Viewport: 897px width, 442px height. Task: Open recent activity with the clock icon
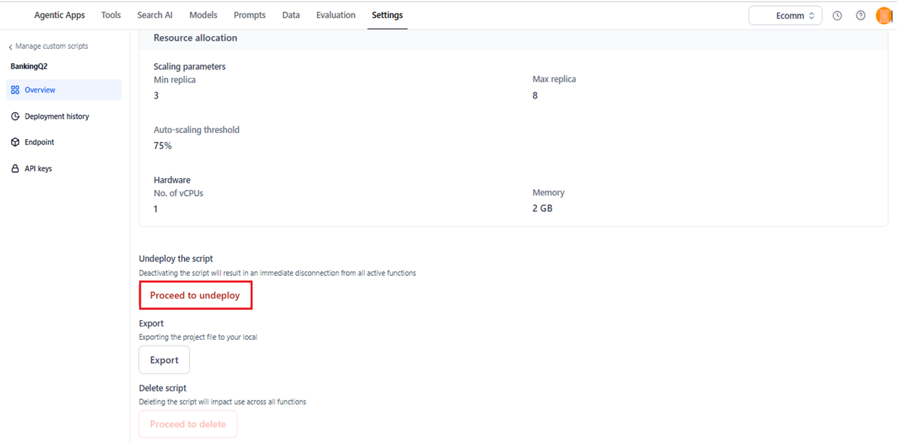point(837,15)
